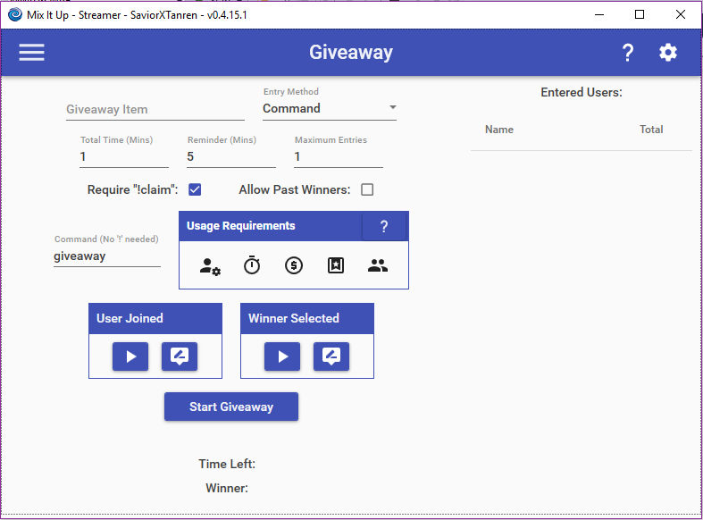Edit the Total Time (Mins) field
Screen dimensions: 703x520
(124, 157)
